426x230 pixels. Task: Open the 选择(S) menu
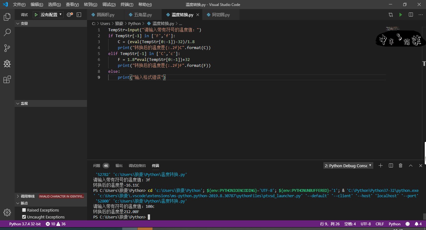[55, 4]
